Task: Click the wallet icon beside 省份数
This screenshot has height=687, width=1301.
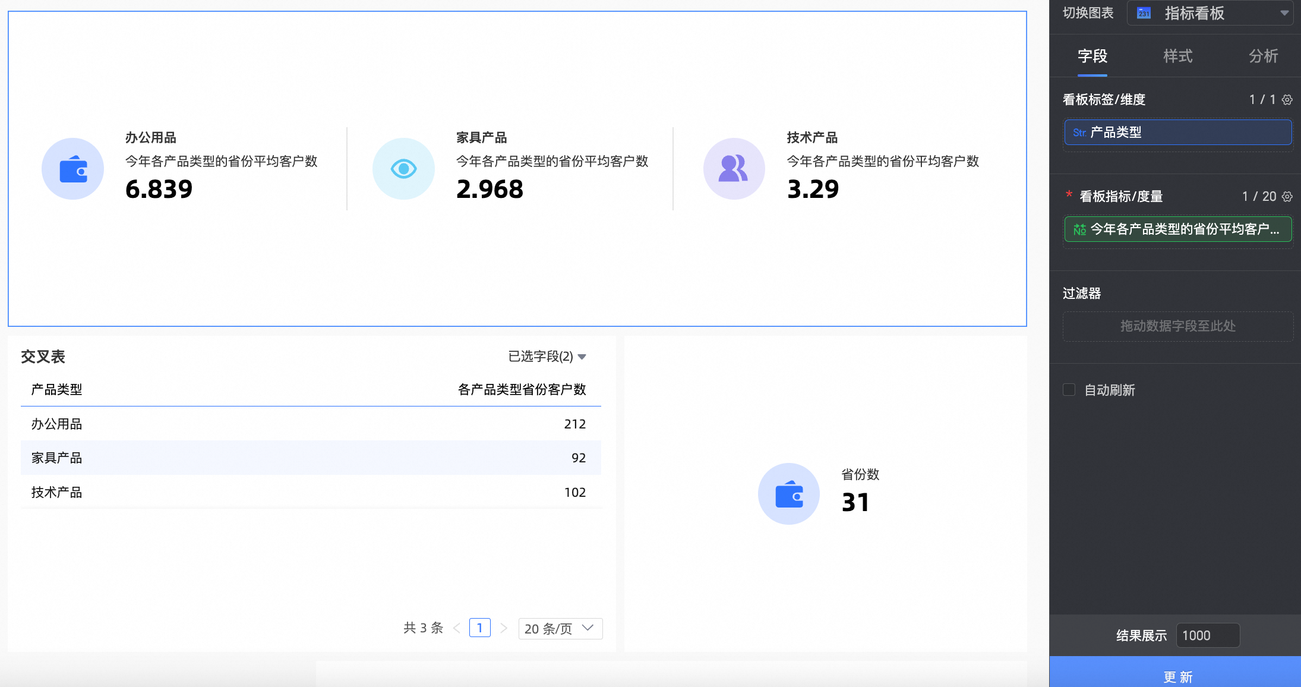Action: point(789,494)
